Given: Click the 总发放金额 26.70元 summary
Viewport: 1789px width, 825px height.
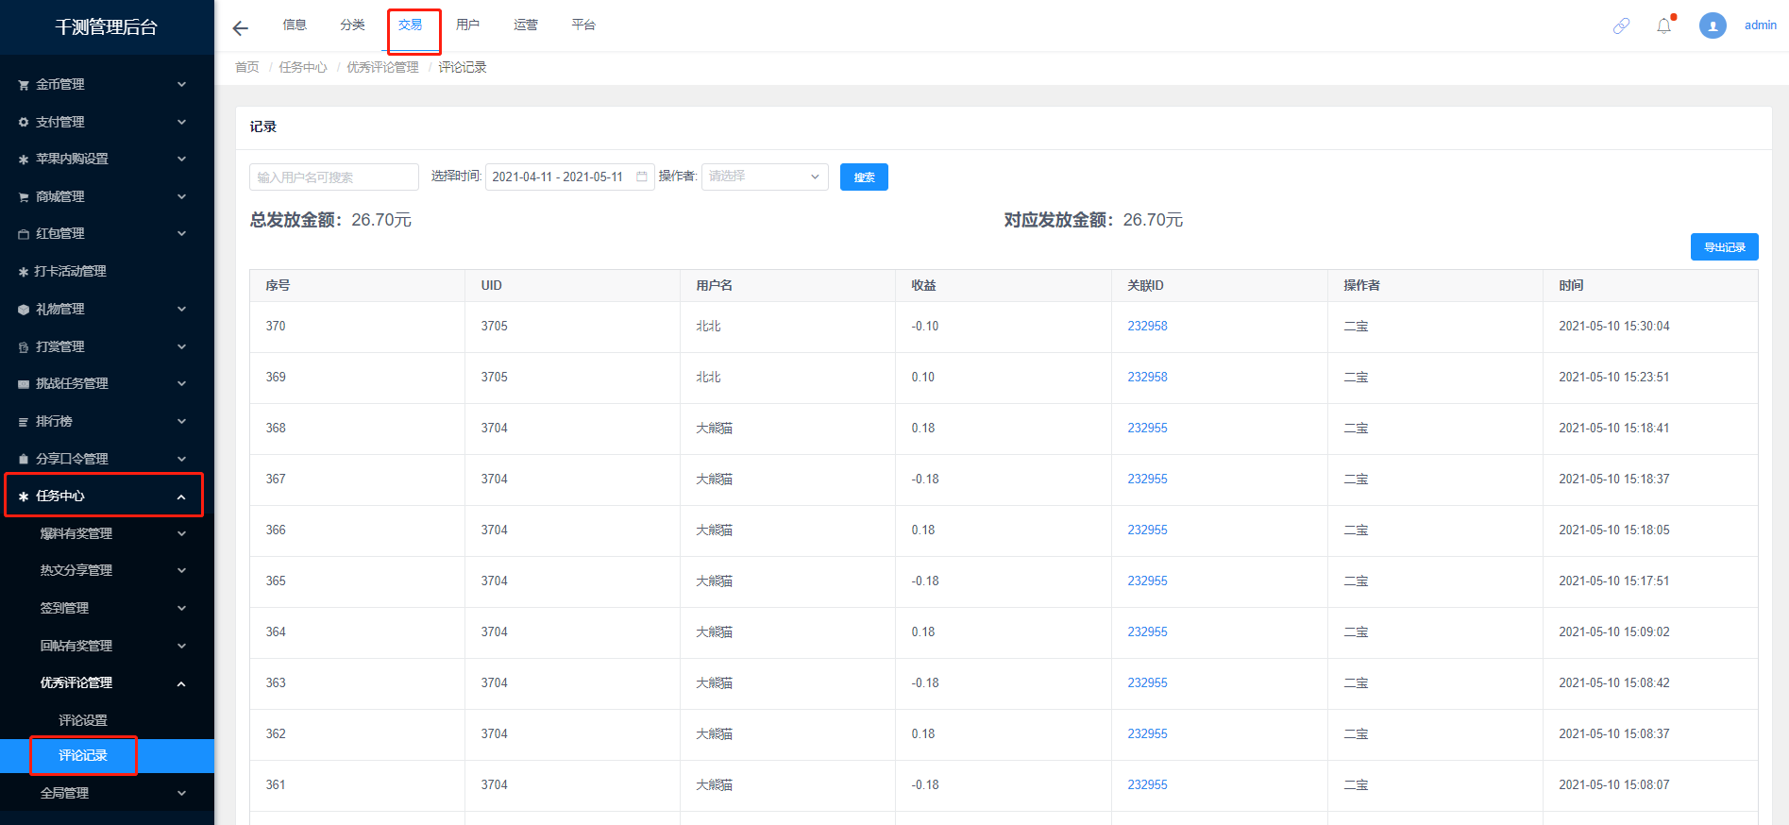Looking at the screenshot, I should coord(330,220).
